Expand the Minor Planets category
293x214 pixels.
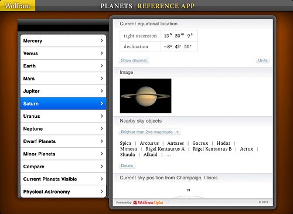coord(63,154)
